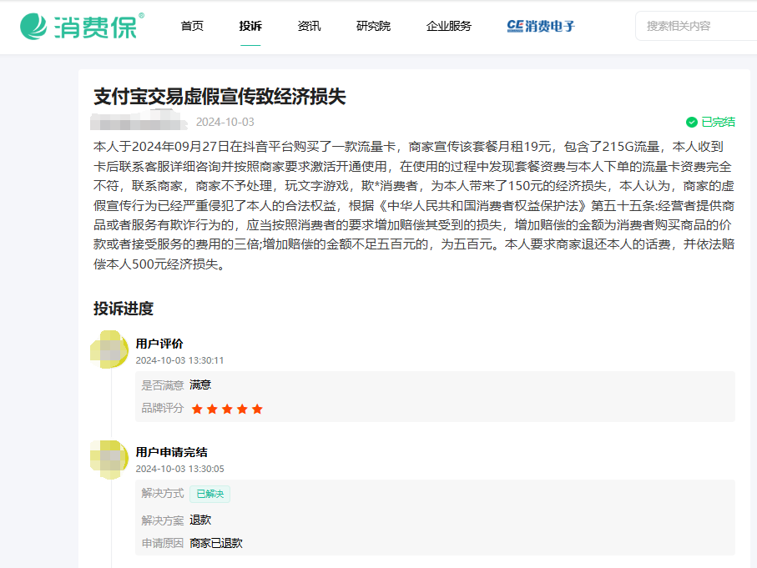Click the 解决方式 label

click(x=162, y=493)
